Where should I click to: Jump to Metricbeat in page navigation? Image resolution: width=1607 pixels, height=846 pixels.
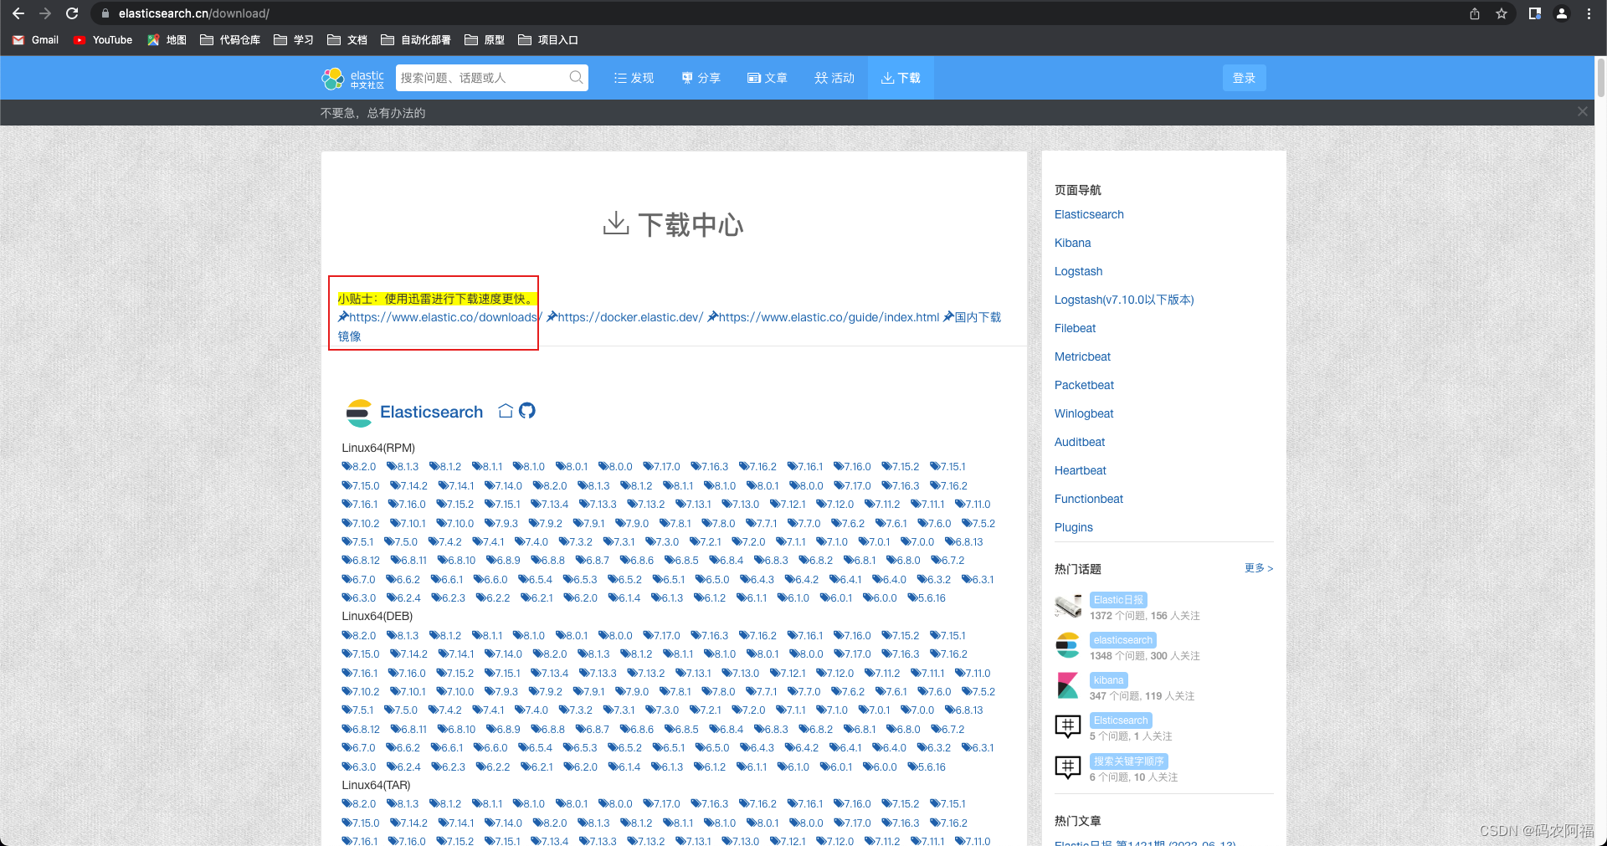click(1082, 356)
